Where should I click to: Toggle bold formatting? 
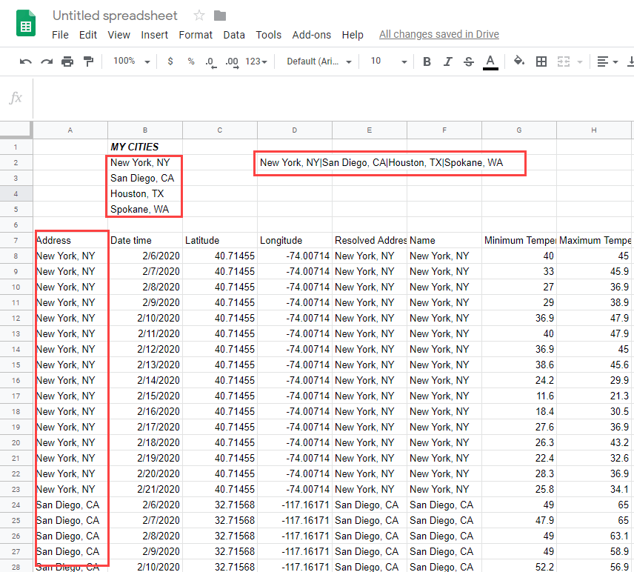coord(427,61)
